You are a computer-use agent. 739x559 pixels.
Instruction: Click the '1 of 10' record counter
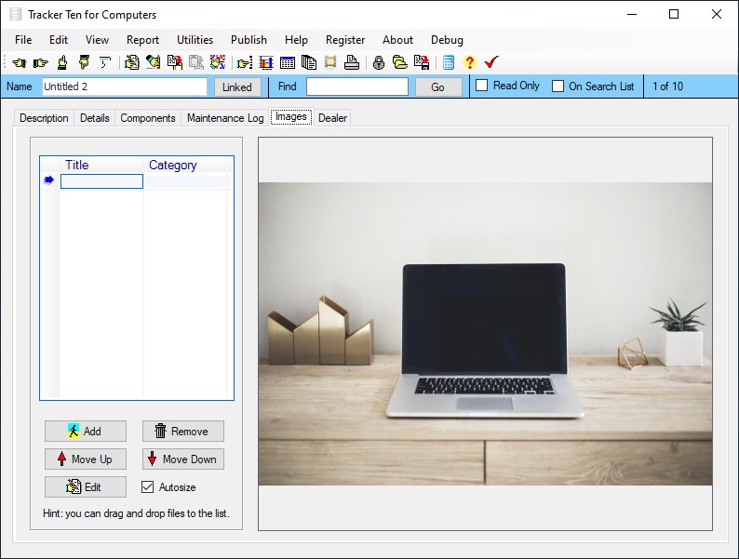click(667, 87)
